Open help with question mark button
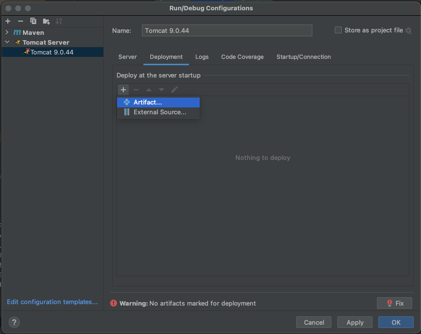Viewport: 421px width, 334px height. point(14,322)
